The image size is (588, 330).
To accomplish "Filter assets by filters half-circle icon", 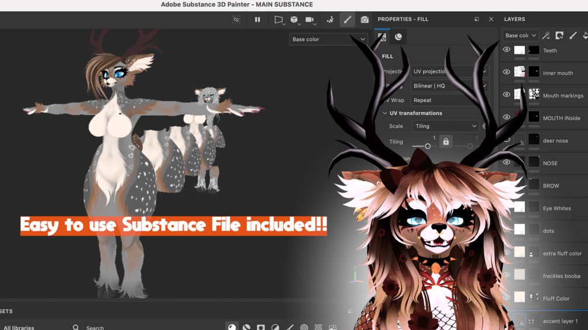I will (275, 328).
